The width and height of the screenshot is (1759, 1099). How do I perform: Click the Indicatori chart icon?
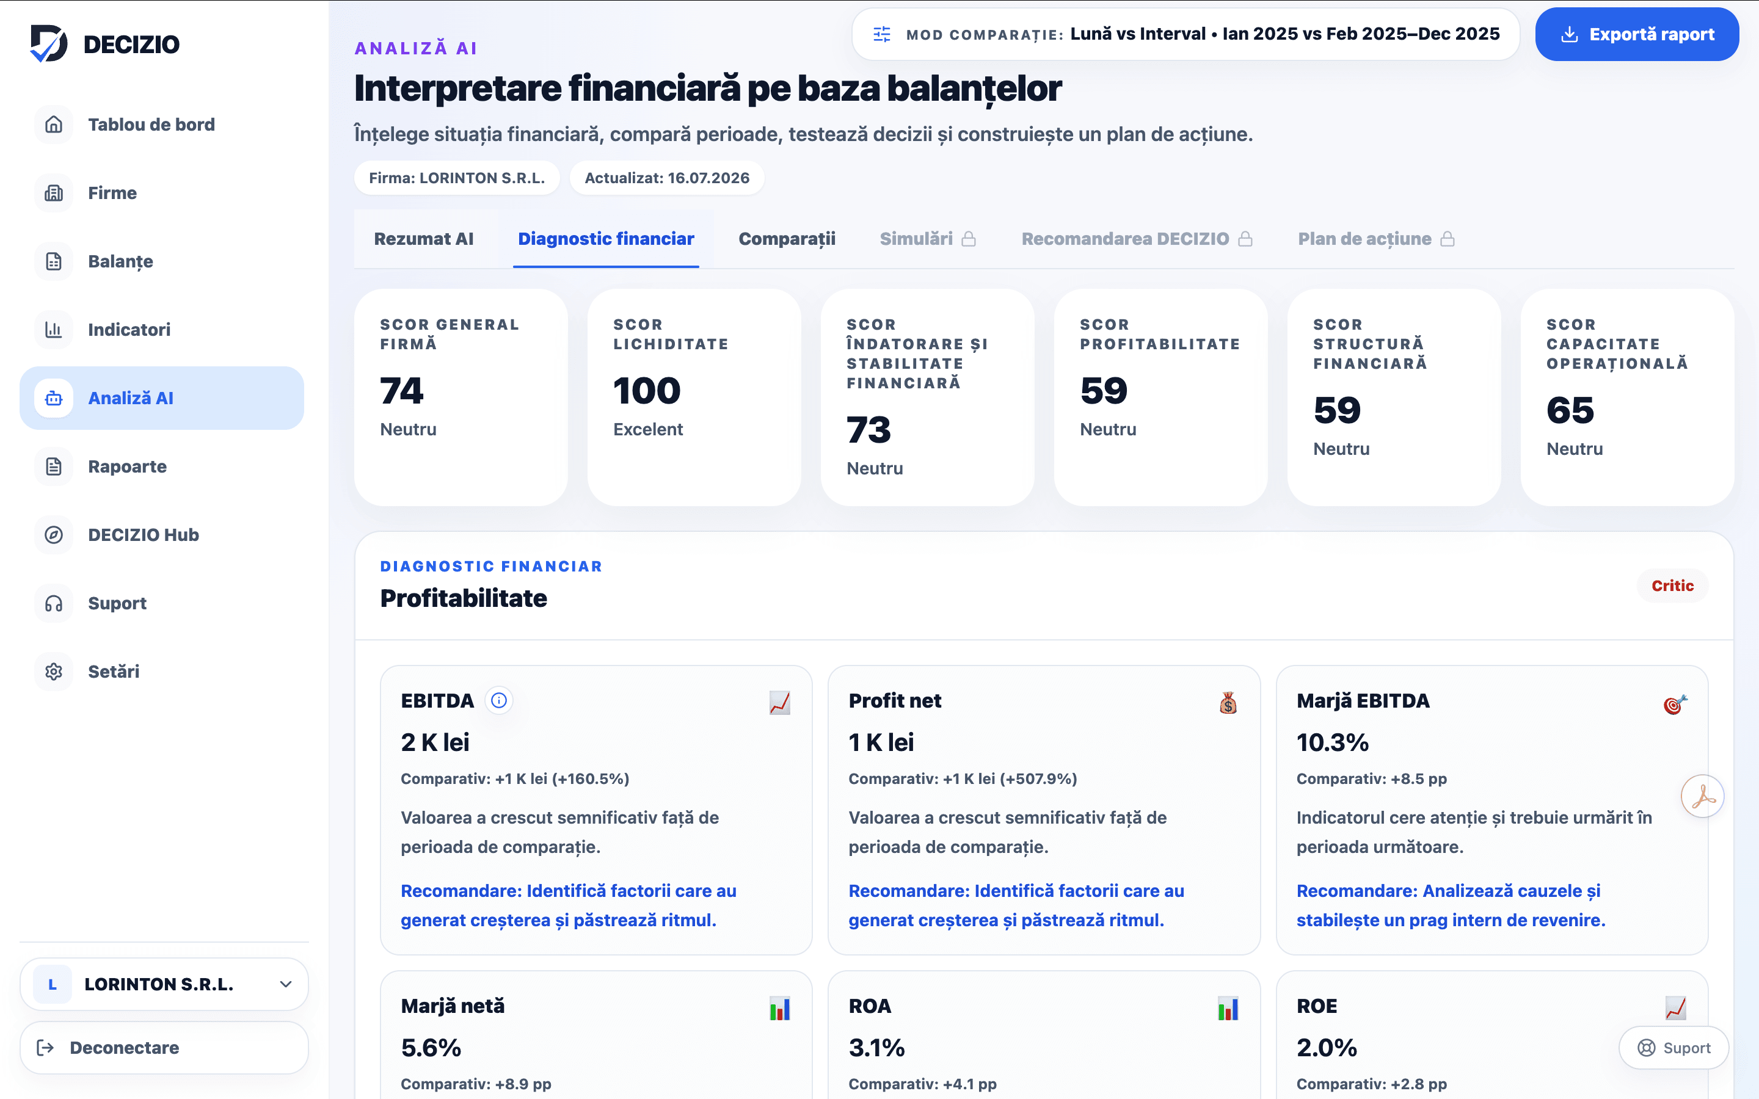pyautogui.click(x=54, y=329)
